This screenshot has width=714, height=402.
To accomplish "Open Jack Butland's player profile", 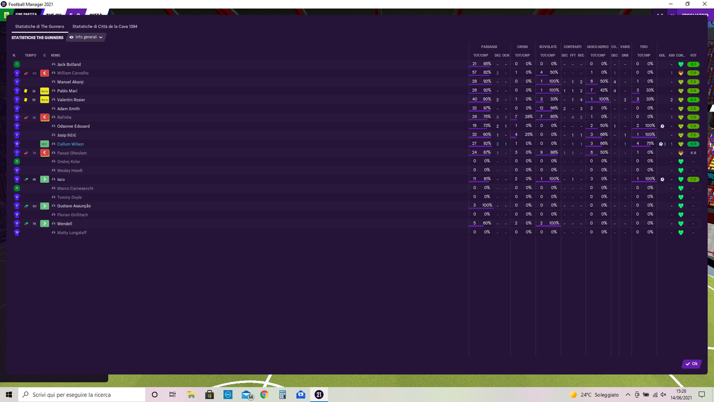I will [x=69, y=64].
